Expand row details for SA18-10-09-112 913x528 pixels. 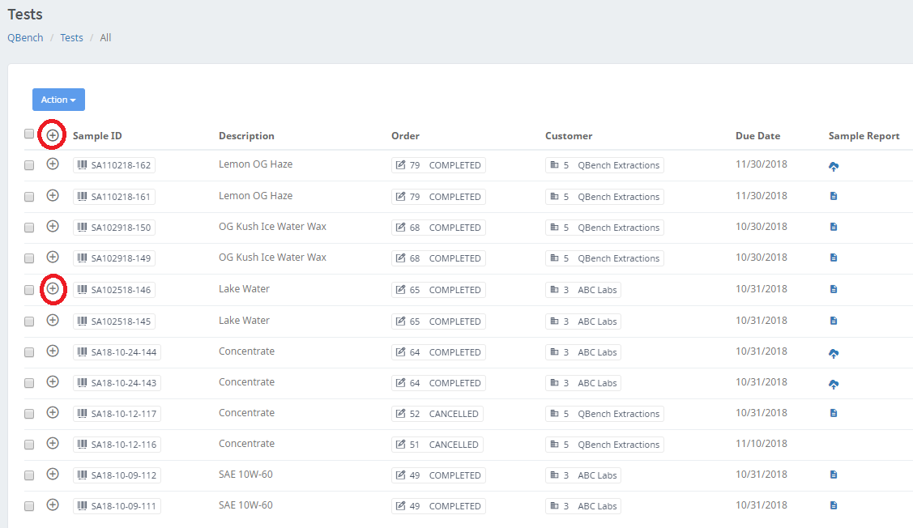tap(53, 475)
